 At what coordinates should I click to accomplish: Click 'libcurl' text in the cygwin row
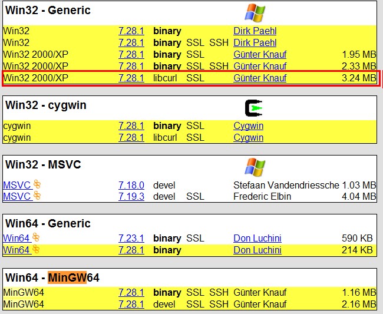pos(165,138)
